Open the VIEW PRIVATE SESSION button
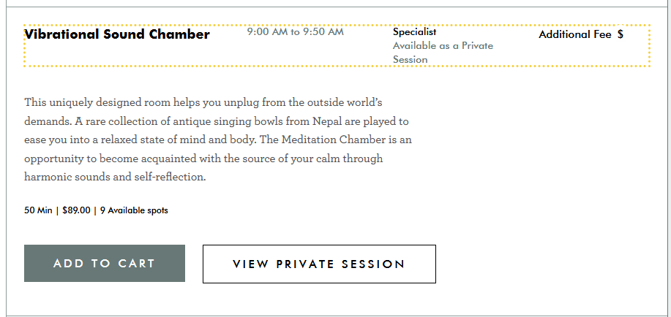The width and height of the screenshot is (671, 317). 319,264
